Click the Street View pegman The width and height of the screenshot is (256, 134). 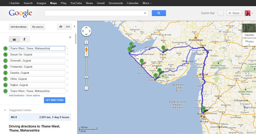(86, 50)
